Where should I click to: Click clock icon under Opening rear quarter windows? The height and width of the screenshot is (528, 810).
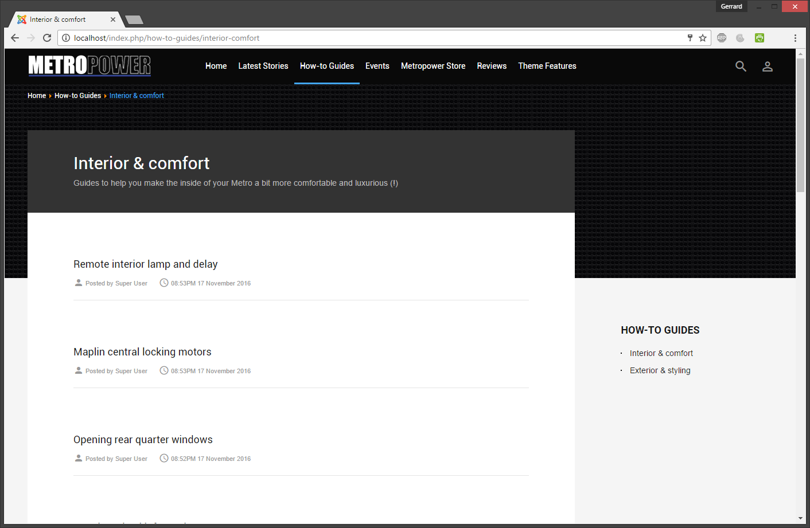[x=164, y=458]
